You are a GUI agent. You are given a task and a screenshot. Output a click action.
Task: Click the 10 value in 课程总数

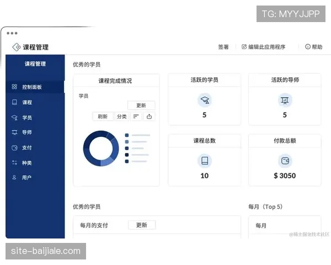[x=204, y=176]
